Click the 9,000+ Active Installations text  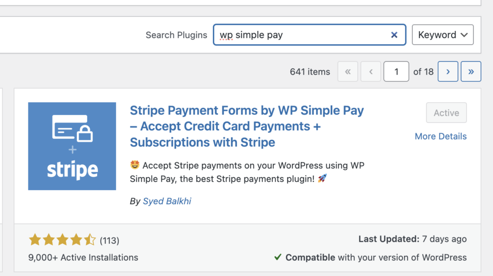[83, 257]
